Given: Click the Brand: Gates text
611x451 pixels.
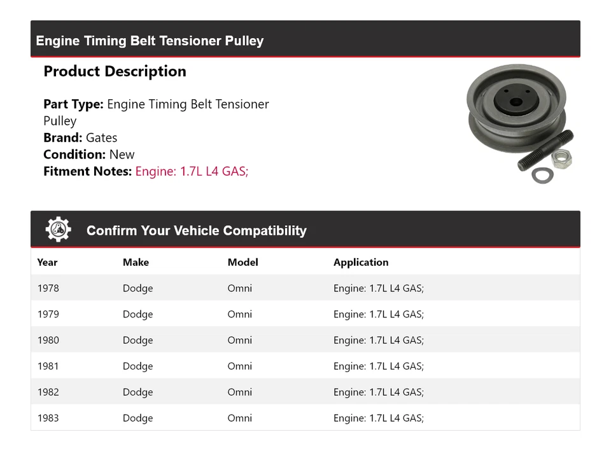Looking at the screenshot, I should click(80, 137).
